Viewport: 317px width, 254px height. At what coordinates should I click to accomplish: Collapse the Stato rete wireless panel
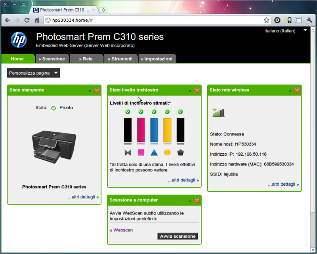coord(290,91)
